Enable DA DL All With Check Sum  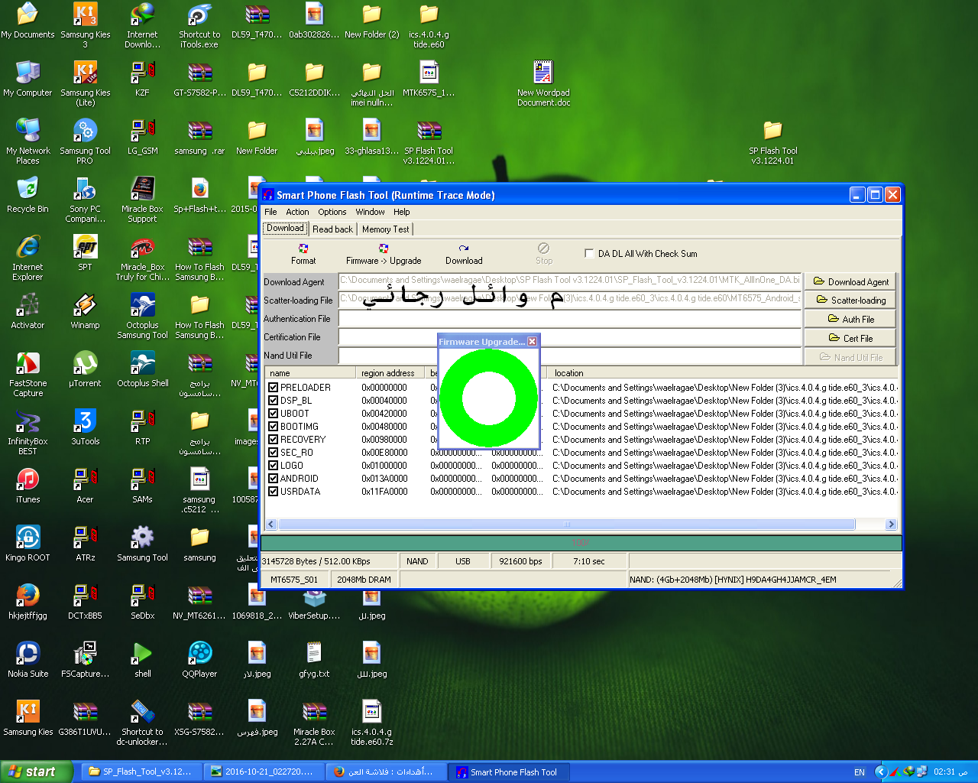(589, 253)
